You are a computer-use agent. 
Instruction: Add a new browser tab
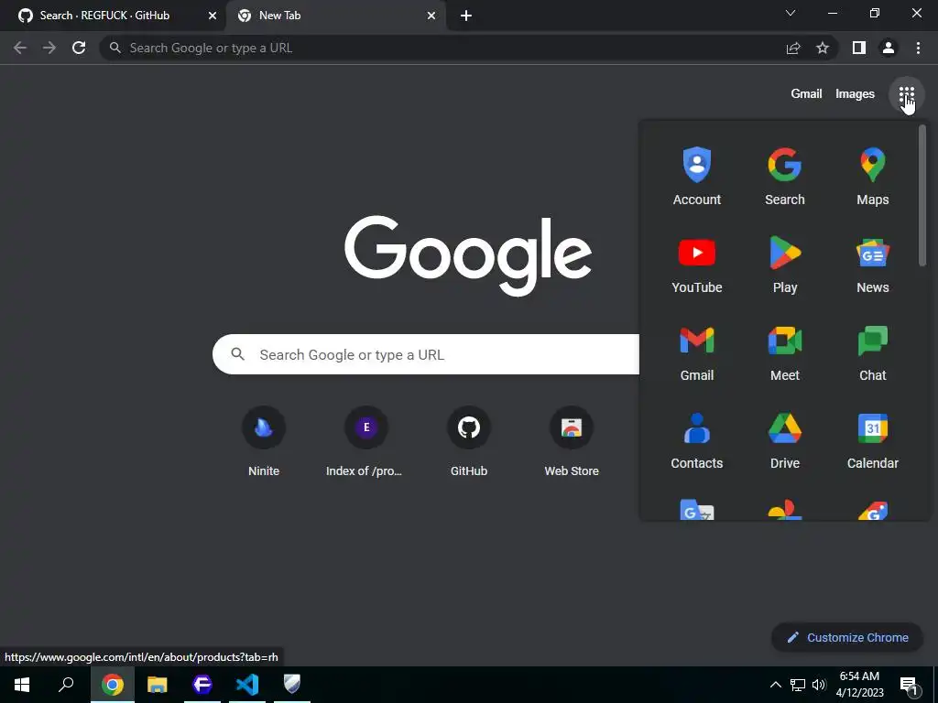pyautogui.click(x=466, y=16)
